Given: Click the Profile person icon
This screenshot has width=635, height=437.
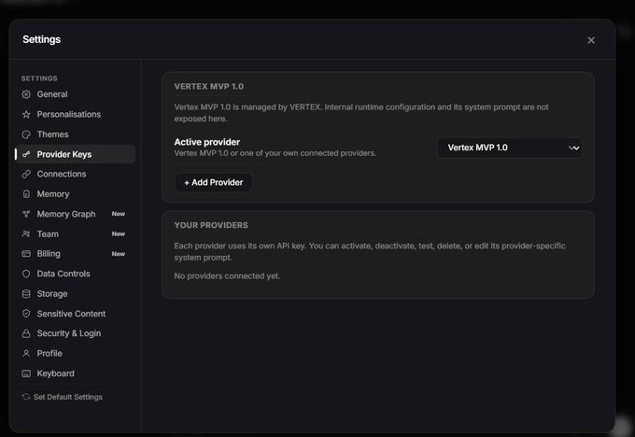Looking at the screenshot, I should coord(26,354).
